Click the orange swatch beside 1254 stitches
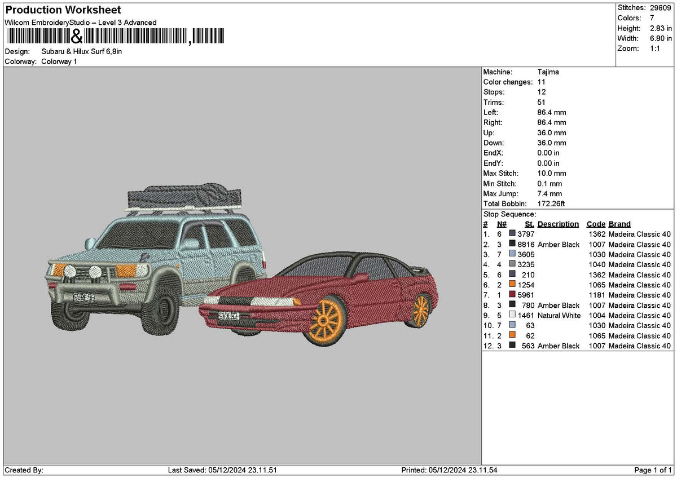Screen dimensions: 677x478 pyautogui.click(x=512, y=284)
